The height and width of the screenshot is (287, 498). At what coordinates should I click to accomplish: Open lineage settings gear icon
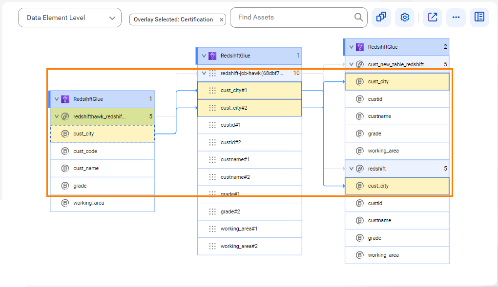(405, 17)
